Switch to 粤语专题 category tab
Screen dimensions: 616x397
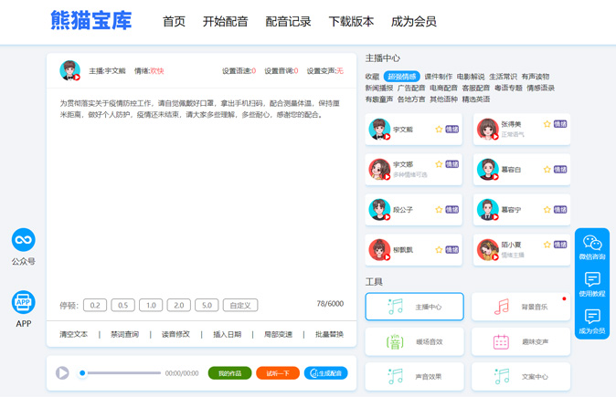508,88
